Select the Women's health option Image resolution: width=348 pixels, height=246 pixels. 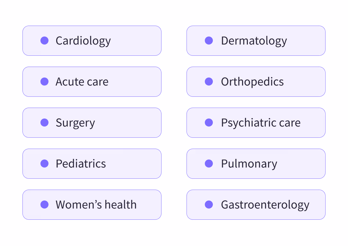coord(92,205)
